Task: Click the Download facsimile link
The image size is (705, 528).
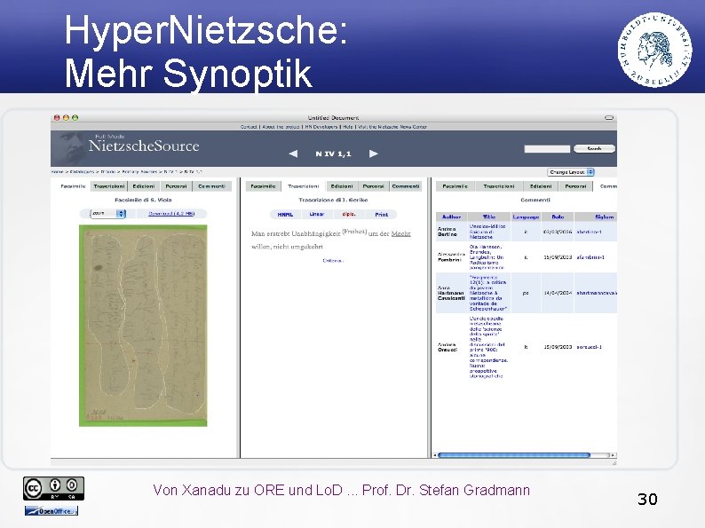Action: pyautogui.click(x=171, y=214)
